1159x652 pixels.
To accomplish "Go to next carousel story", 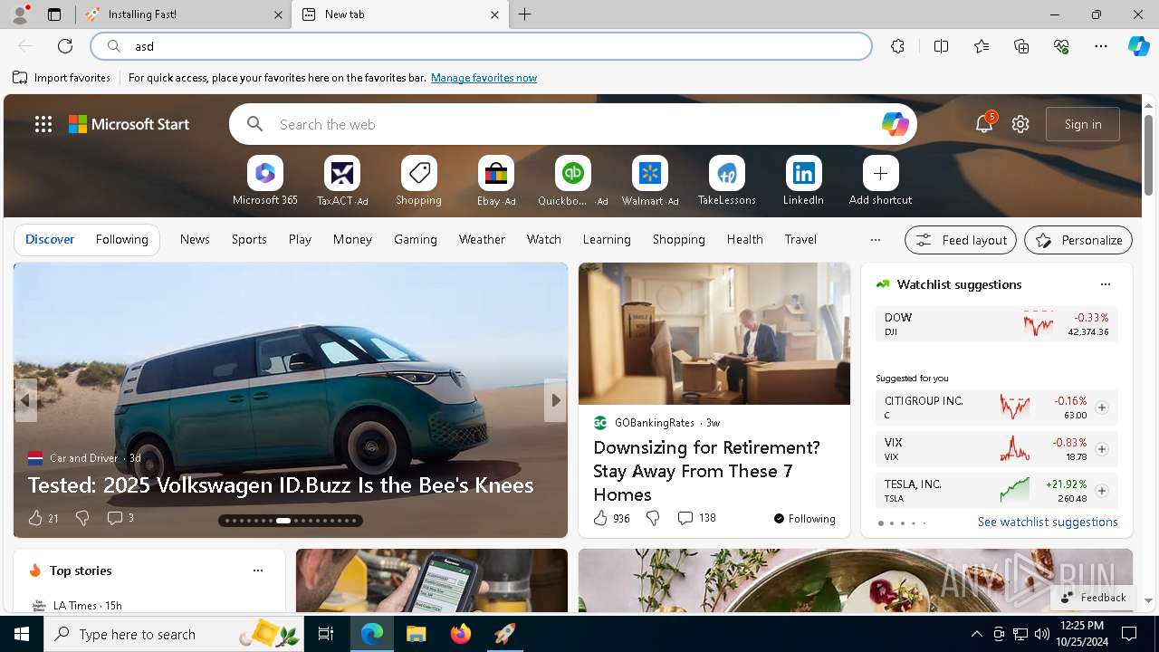I will coord(555,400).
